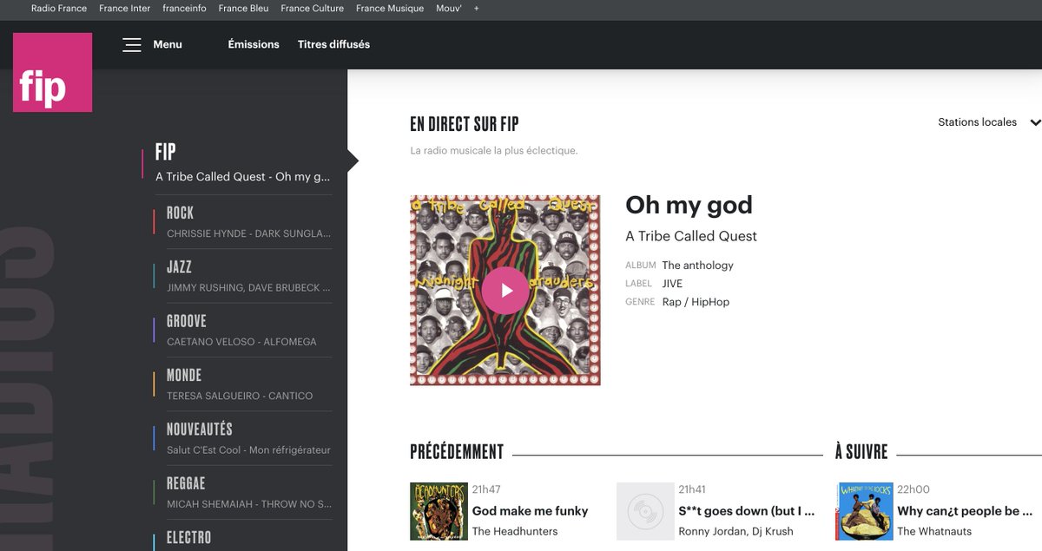Open the Émissions menu item
The image size is (1042, 551).
(x=254, y=44)
